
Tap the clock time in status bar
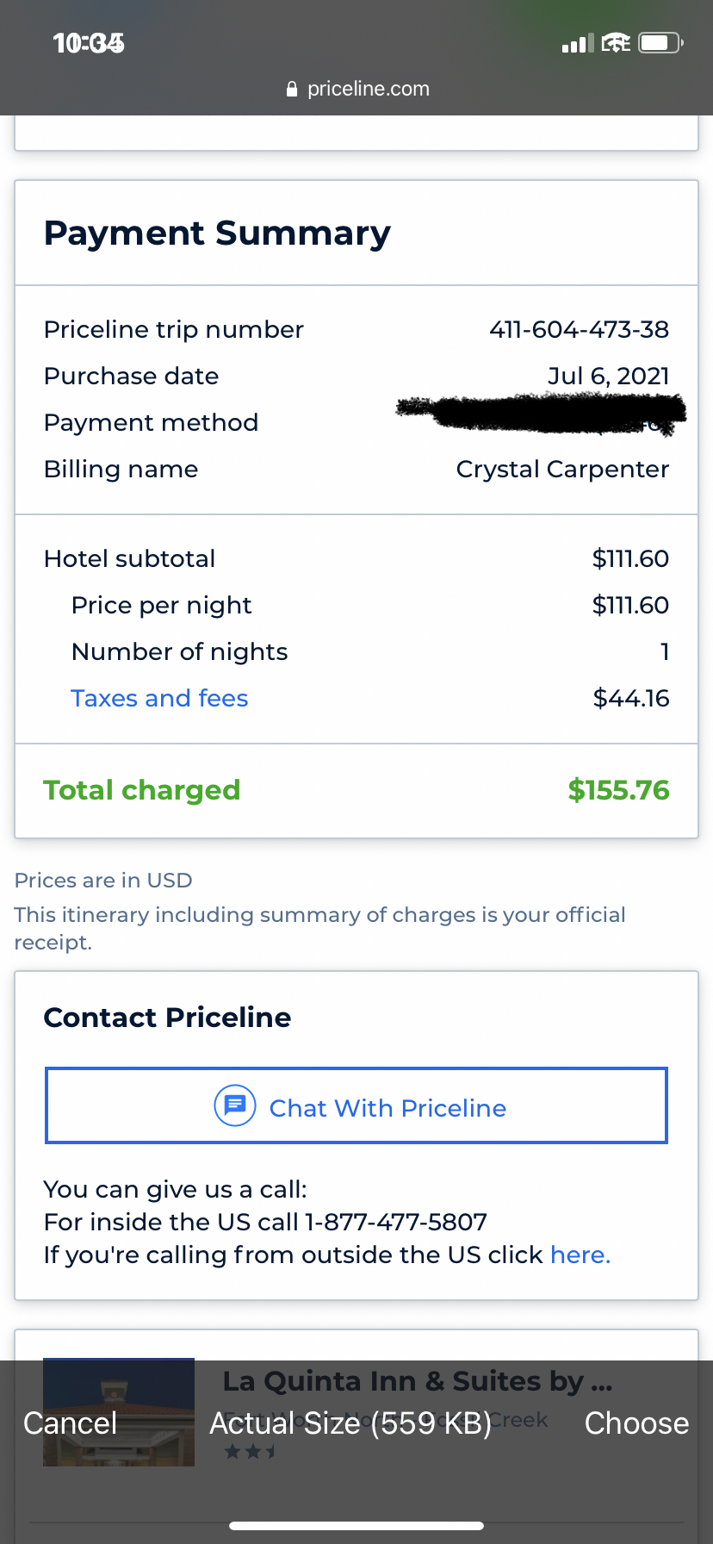click(89, 43)
